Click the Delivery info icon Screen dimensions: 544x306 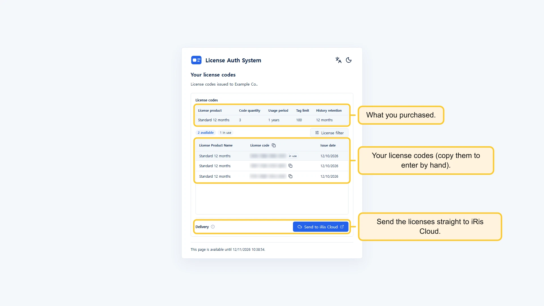tap(213, 227)
